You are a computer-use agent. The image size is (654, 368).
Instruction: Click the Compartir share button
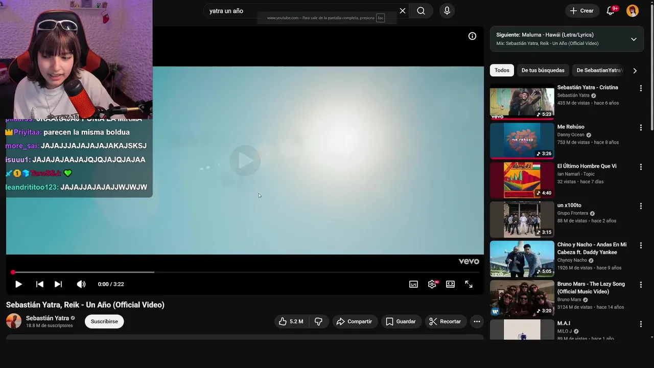coord(355,321)
